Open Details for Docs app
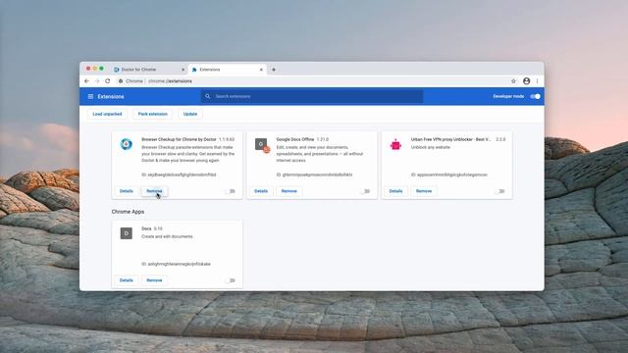 [127, 280]
